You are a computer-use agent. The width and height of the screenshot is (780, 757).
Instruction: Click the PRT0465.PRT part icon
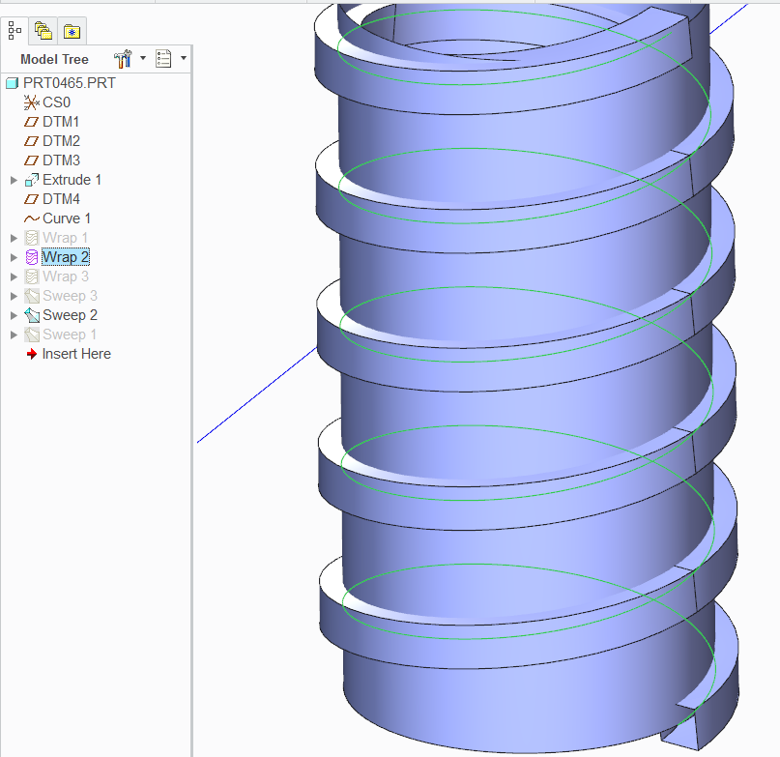click(12, 83)
